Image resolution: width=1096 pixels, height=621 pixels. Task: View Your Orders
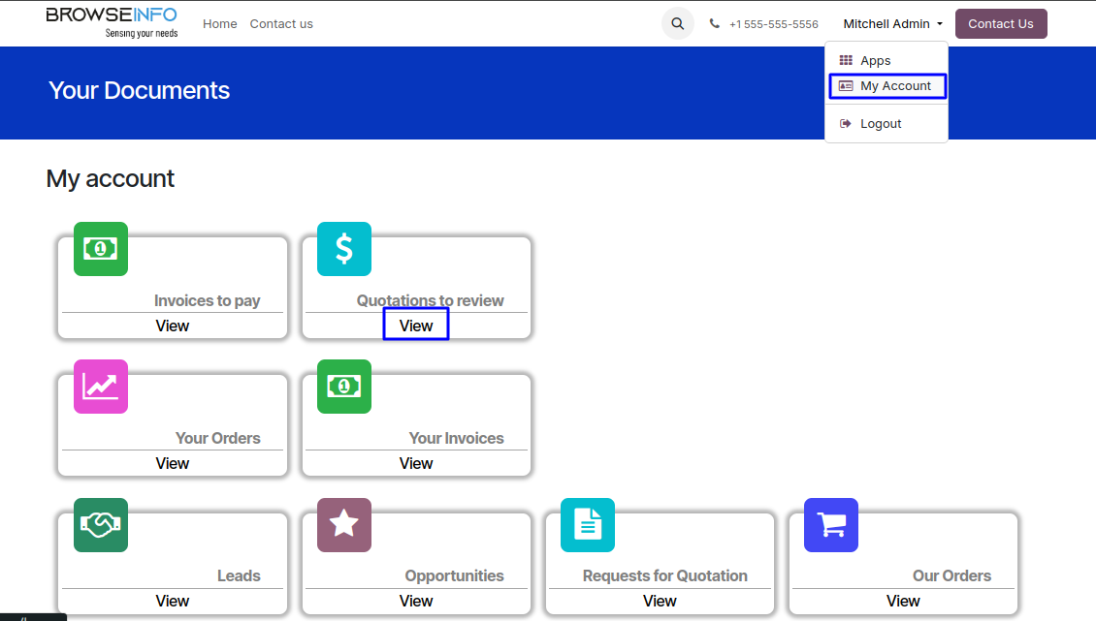pyautogui.click(x=172, y=463)
